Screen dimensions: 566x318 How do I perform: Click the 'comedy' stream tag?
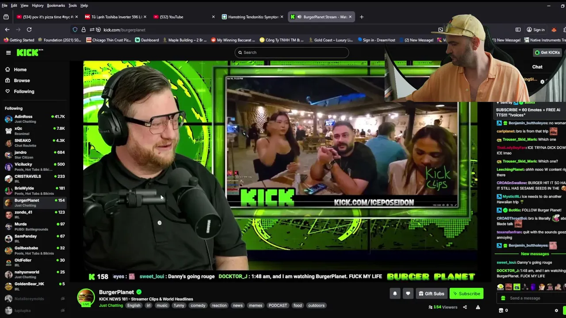tap(198, 306)
